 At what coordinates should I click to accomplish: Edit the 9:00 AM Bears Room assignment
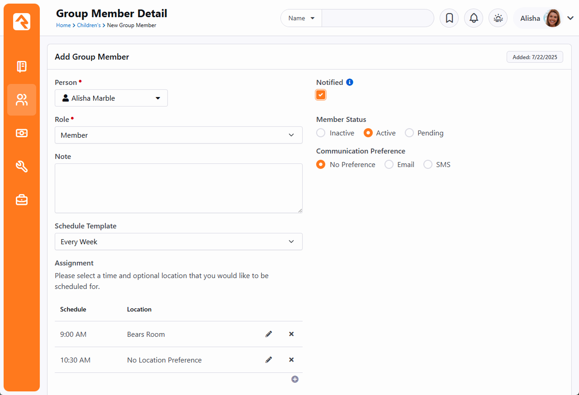(x=269, y=334)
